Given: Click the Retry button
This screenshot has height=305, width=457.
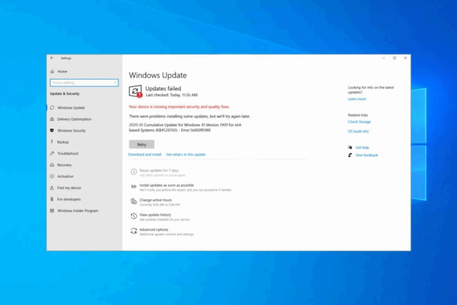Looking at the screenshot, I should [141, 144].
